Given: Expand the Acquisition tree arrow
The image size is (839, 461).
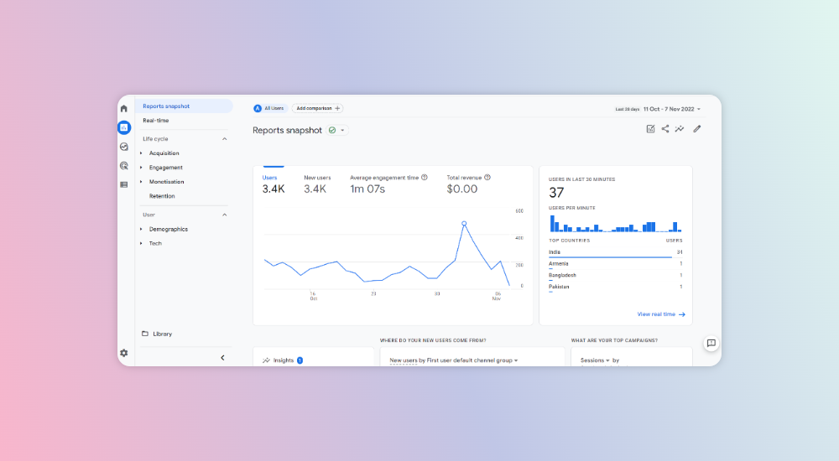Looking at the screenshot, I should click(x=141, y=153).
